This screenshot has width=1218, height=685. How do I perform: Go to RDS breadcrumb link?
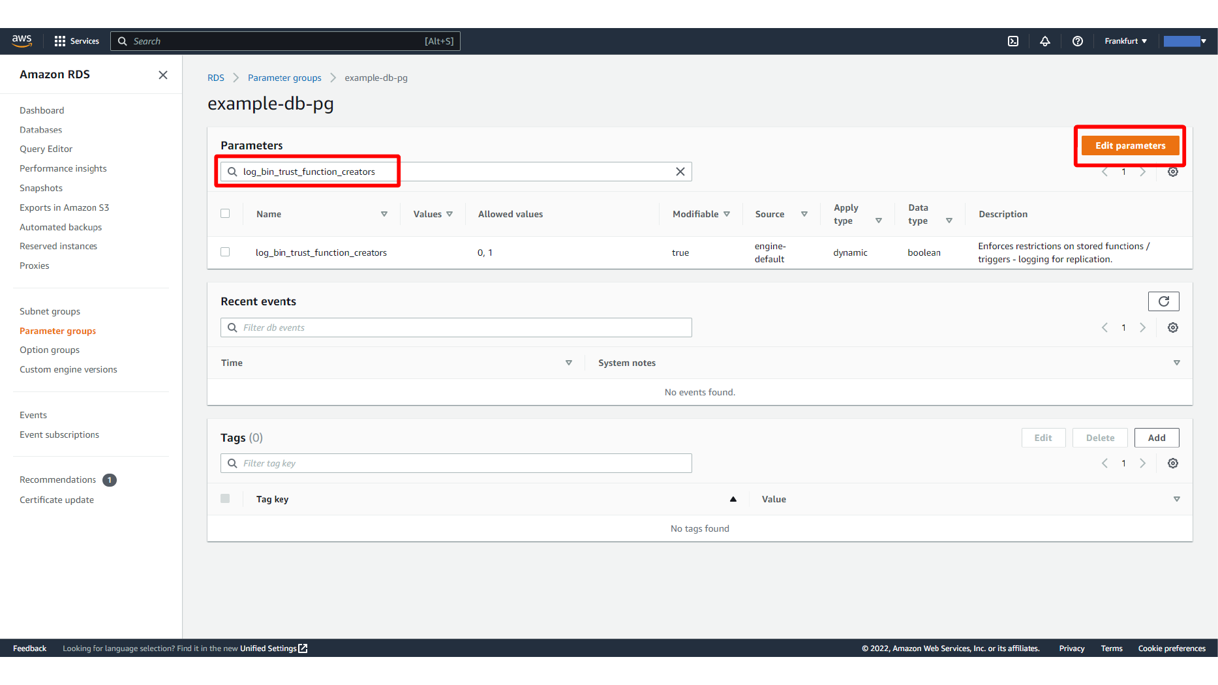tap(216, 78)
